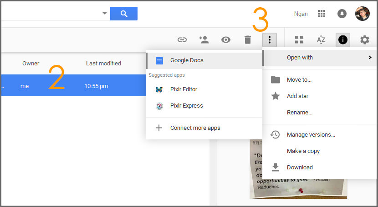Image resolution: width=378 pixels, height=207 pixels.
Task: Choose Move to... in the menu
Action: (319, 79)
